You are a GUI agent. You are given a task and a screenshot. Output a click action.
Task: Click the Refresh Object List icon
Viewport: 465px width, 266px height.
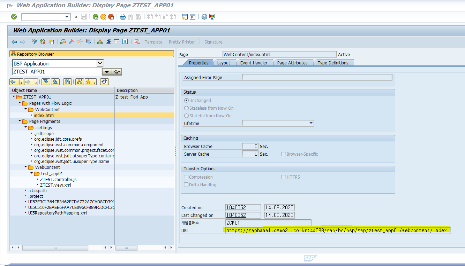pyautogui.click(x=104, y=82)
